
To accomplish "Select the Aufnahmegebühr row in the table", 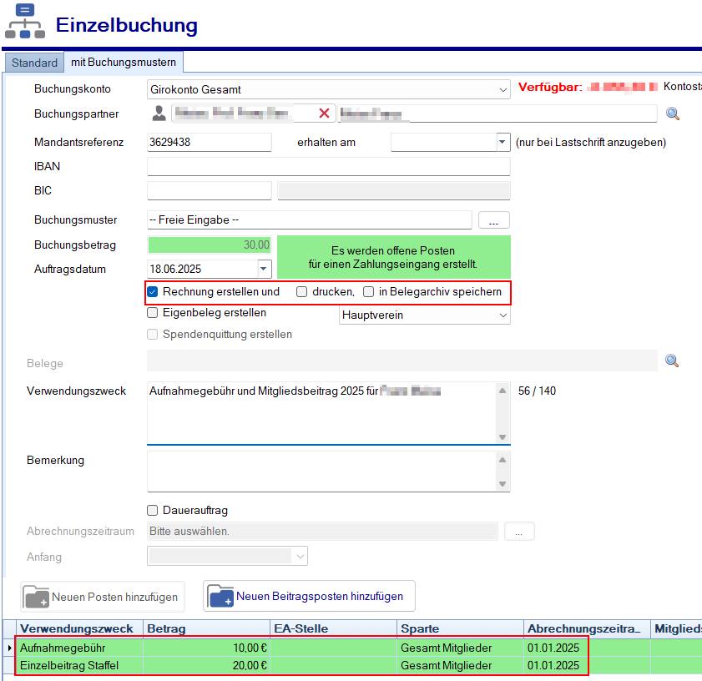I will (75, 647).
